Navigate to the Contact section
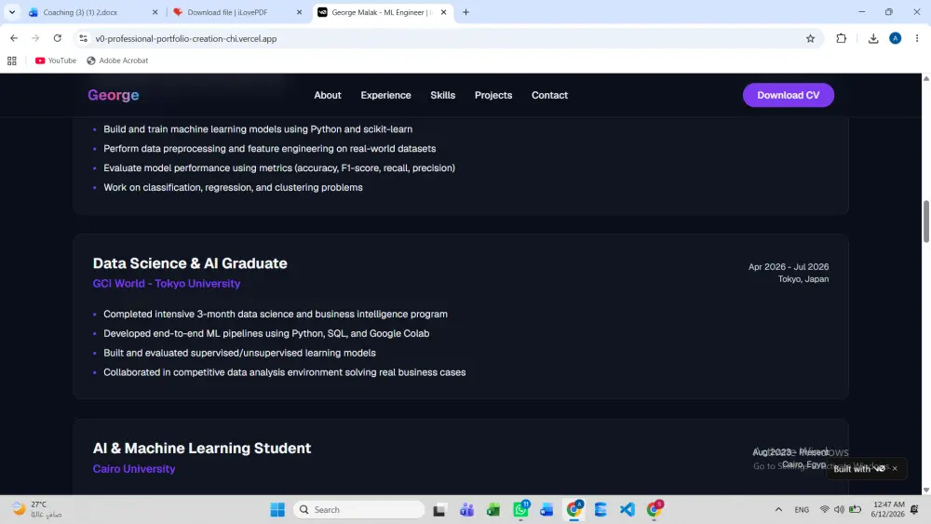The height and width of the screenshot is (524, 931). click(x=550, y=95)
